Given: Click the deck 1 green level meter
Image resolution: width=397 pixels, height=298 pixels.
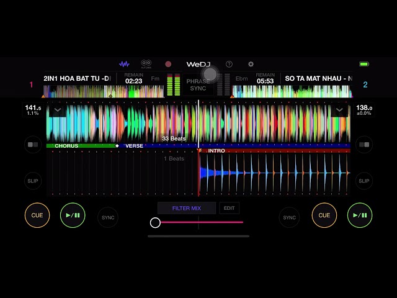Looking at the screenshot, I should pos(174,85).
